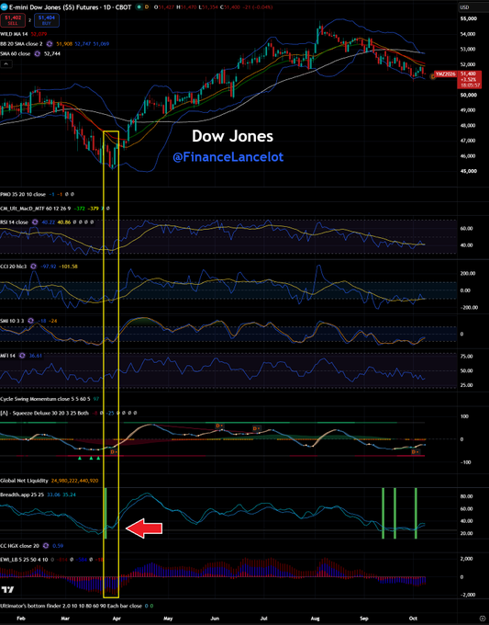
Task: Click the 55,000 label on the price axis
Action: 468,18
